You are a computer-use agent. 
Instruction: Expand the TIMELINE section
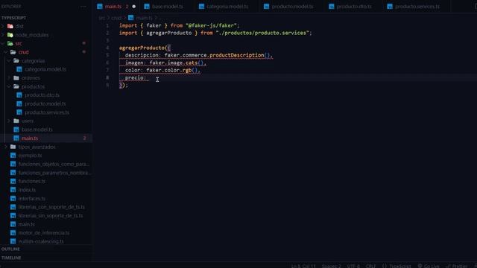coord(11,258)
